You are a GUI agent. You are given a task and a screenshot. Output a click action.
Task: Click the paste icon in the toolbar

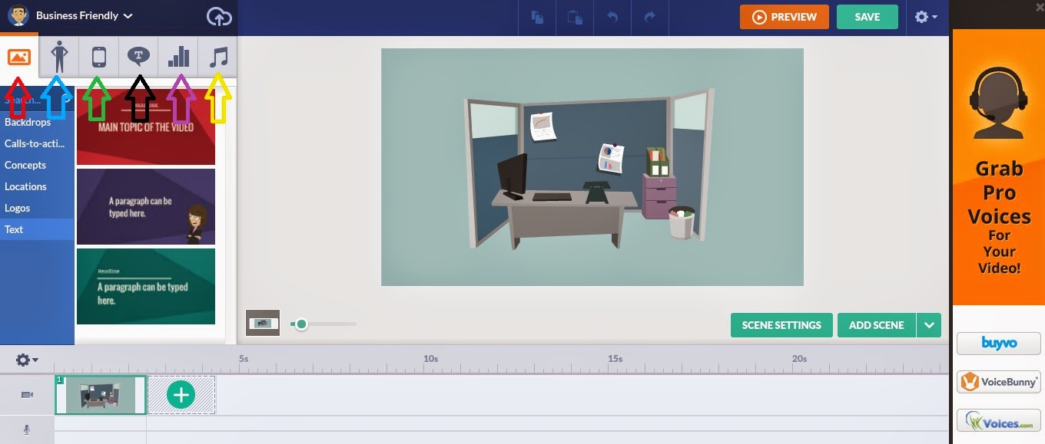pos(575,17)
